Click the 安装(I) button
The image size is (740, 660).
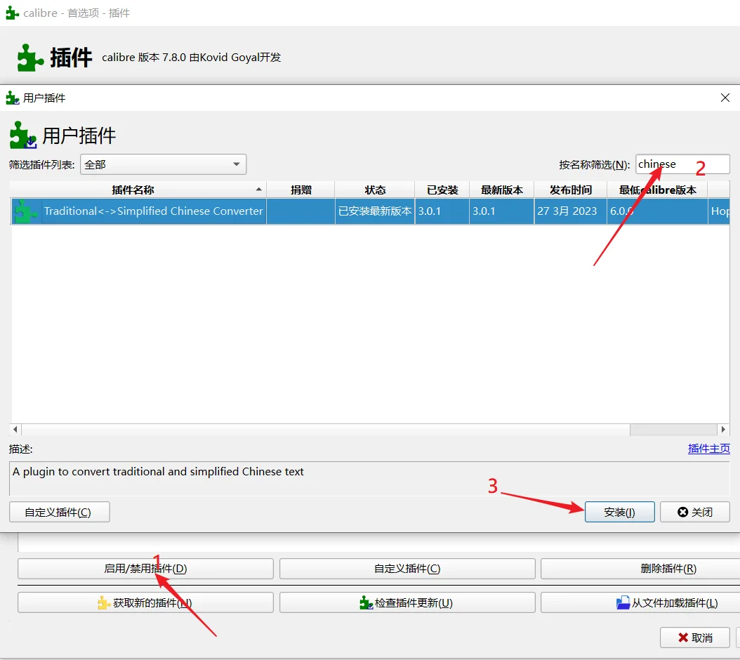620,512
